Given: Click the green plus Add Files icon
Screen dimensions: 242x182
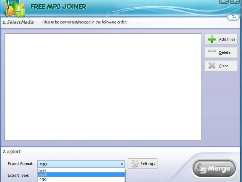Looking at the screenshot, I should [x=212, y=39].
